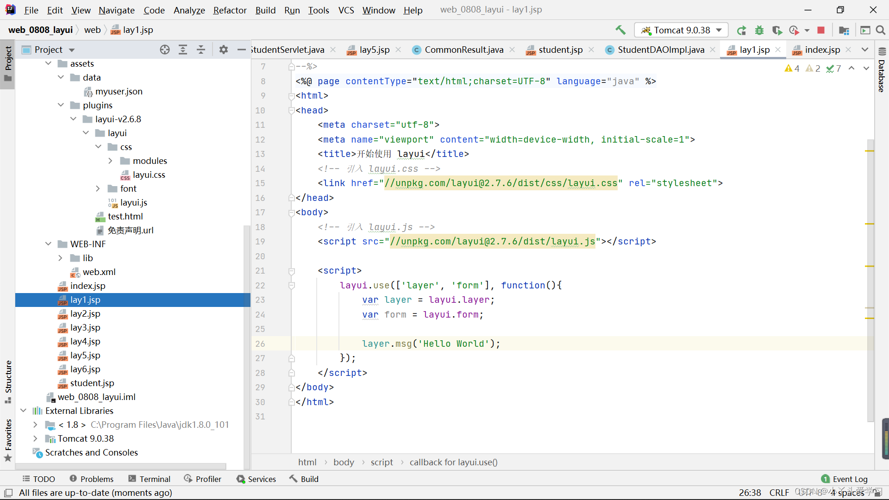The height and width of the screenshot is (500, 889).
Task: Toggle code fold on comment end line 7
Action: point(292,67)
